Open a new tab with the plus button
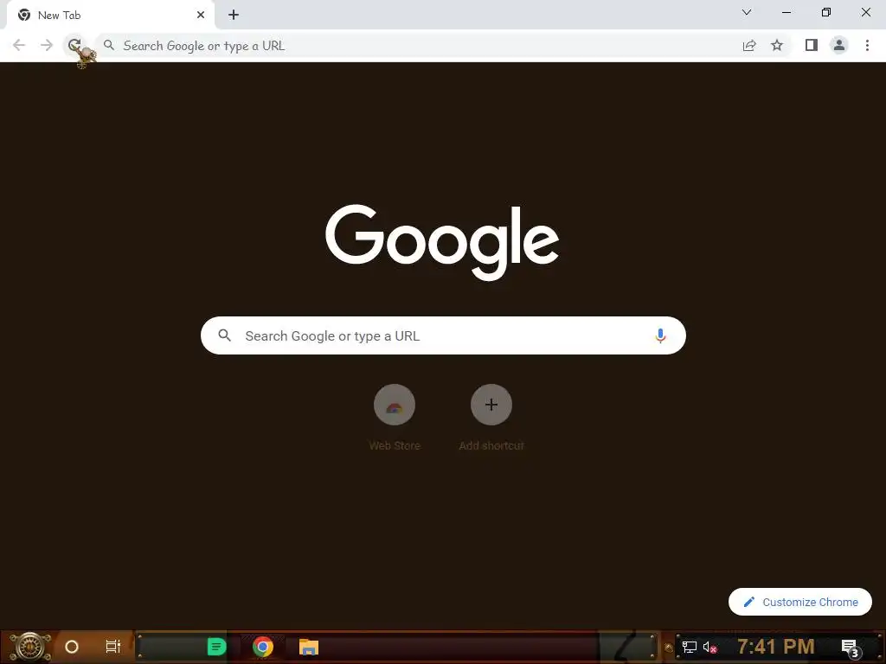Screen dimensions: 886x664 [234, 15]
